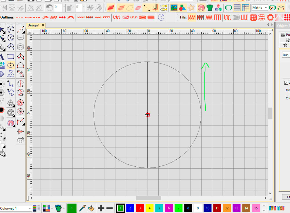
Task: Select the Ellipse shape tool
Action: click(x=11, y=65)
